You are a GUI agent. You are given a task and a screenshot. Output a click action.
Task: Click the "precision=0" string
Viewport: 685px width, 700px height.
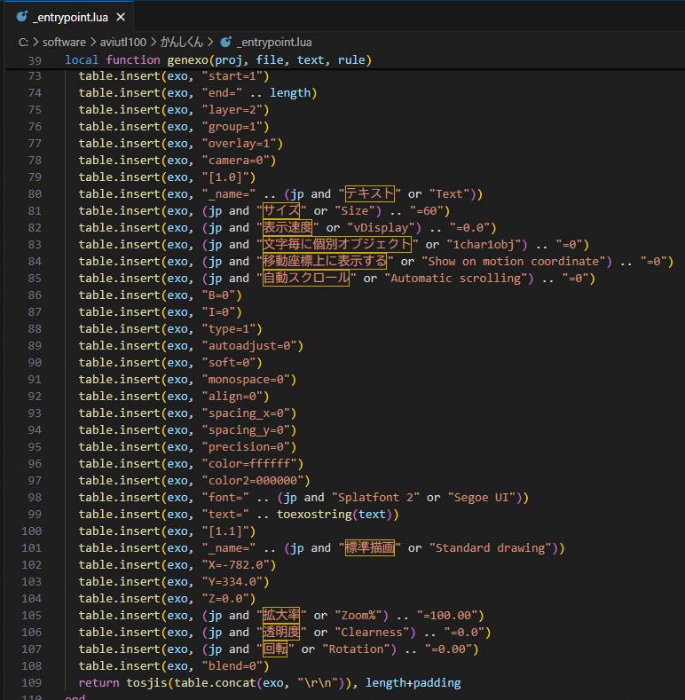246,447
